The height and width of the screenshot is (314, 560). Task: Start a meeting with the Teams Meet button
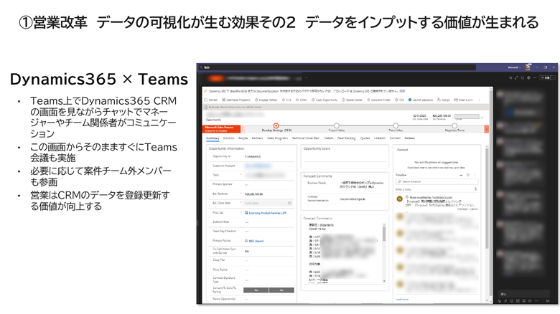point(545,77)
